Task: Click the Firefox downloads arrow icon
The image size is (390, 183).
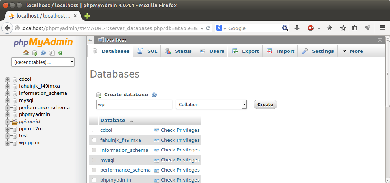Action: 297,28
